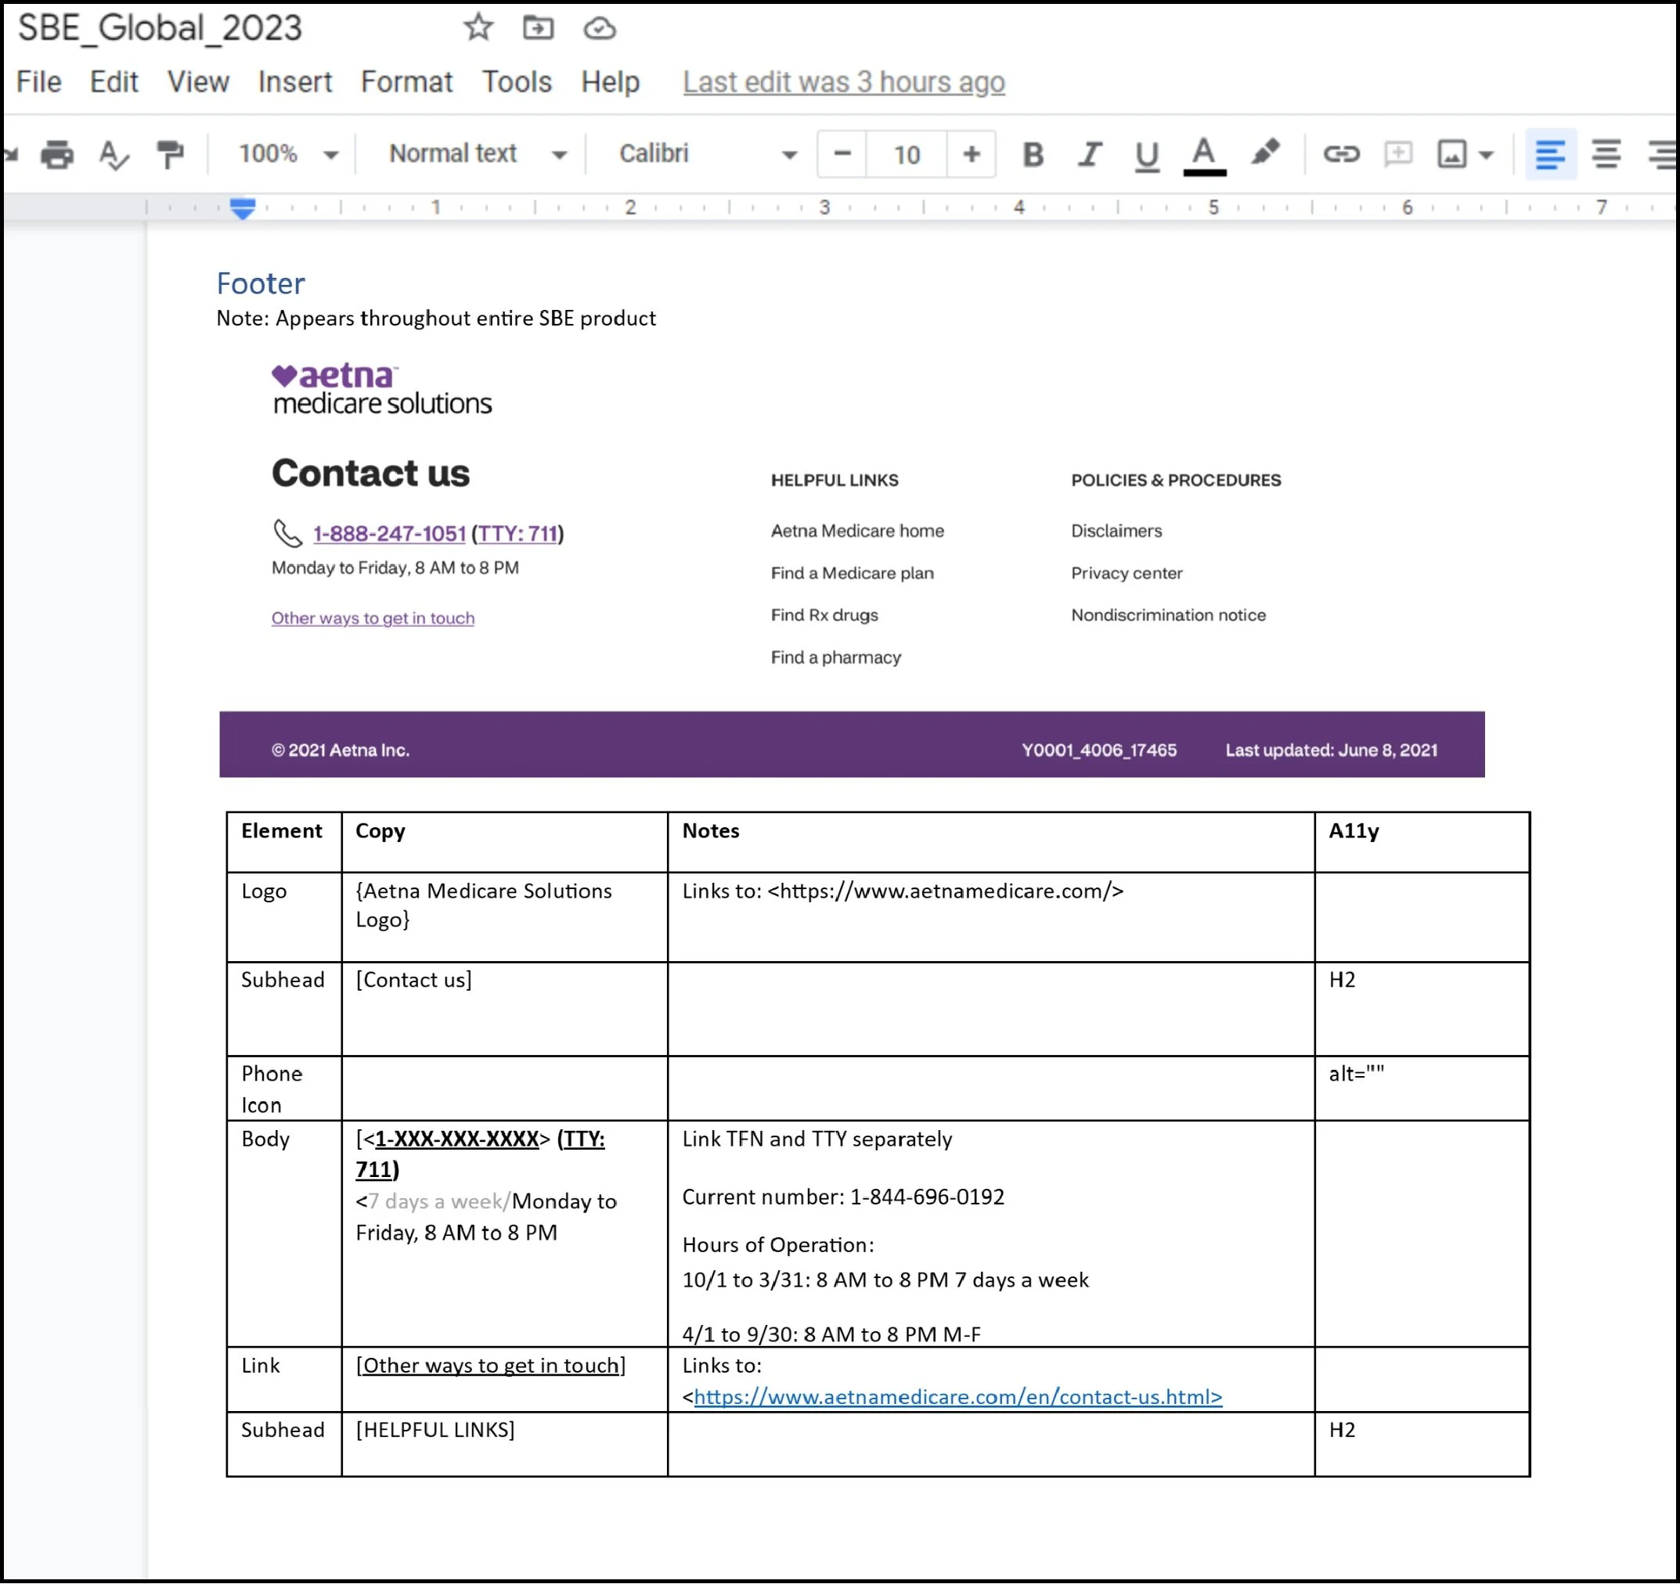1680x1584 pixels.
Task: Select left align
Action: point(1550,155)
